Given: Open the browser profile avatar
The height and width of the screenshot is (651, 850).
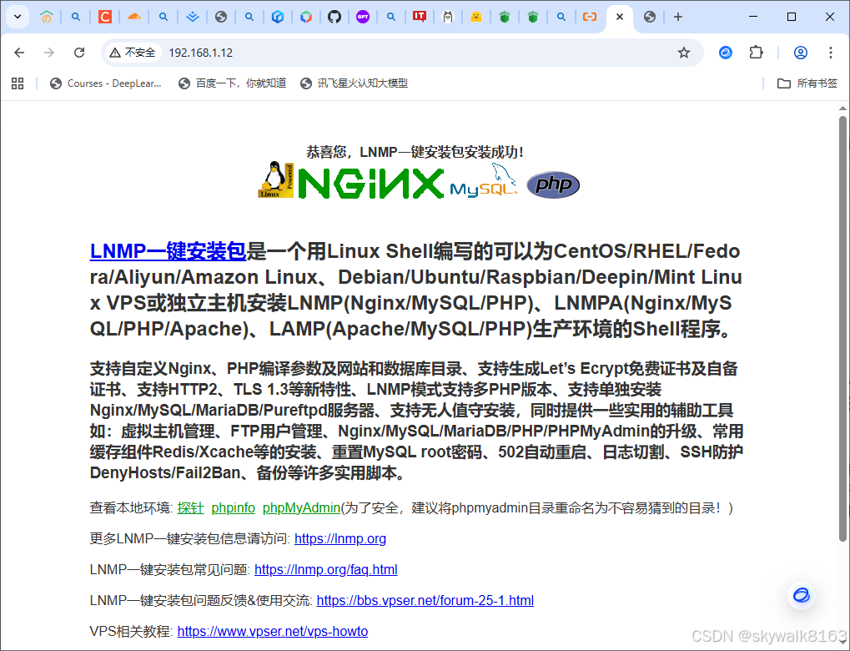Looking at the screenshot, I should click(x=800, y=52).
